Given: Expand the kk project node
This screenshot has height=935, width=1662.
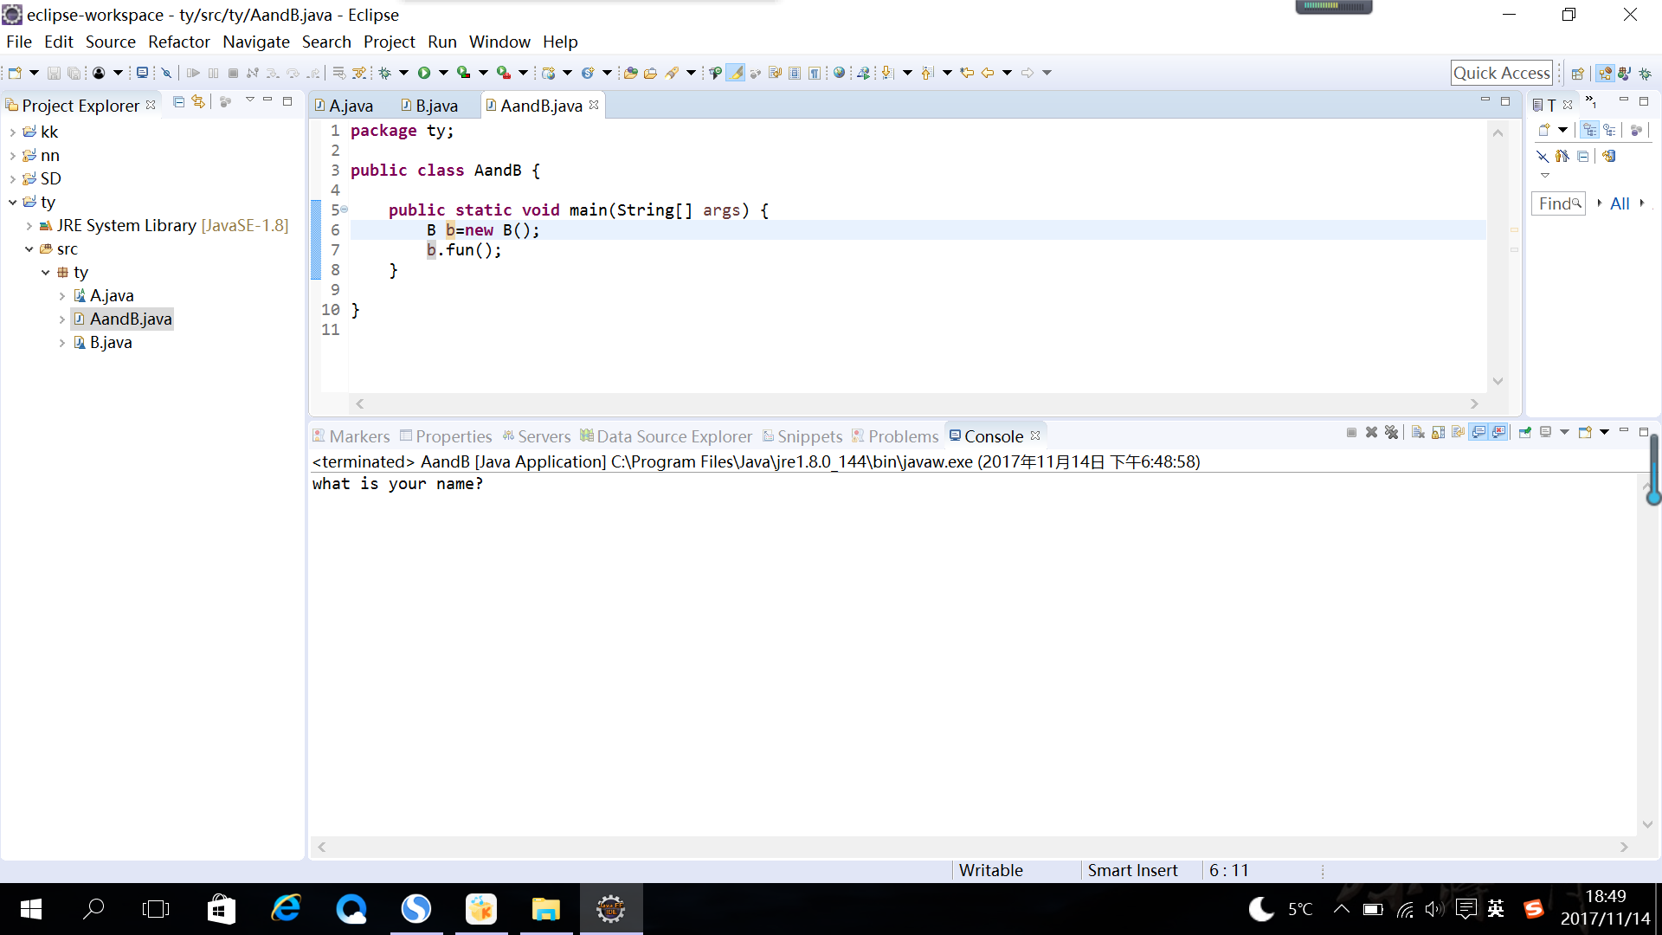Looking at the screenshot, I should [12, 132].
